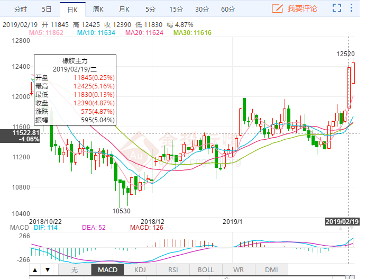Click the 涨跌 575(4.87%) tooltip row
The height and width of the screenshot is (279, 366).
point(75,112)
